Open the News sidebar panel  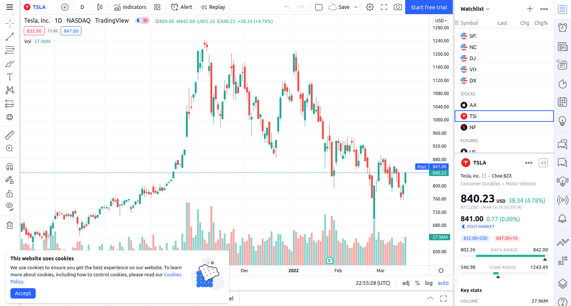(x=562, y=46)
